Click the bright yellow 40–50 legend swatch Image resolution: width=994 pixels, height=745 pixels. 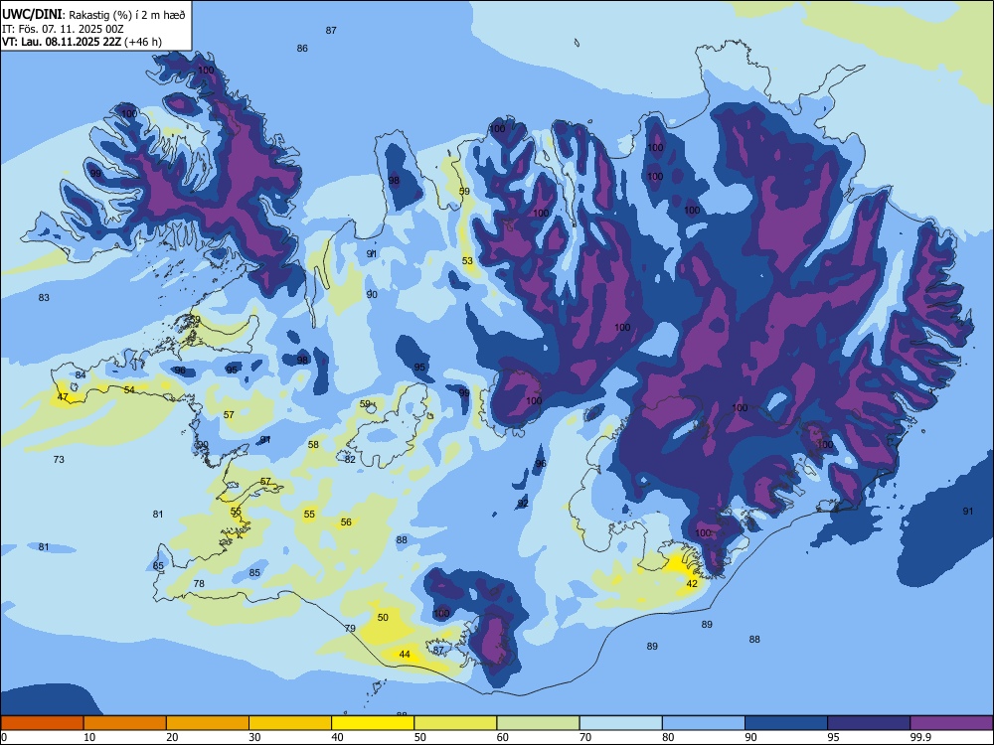(373, 723)
